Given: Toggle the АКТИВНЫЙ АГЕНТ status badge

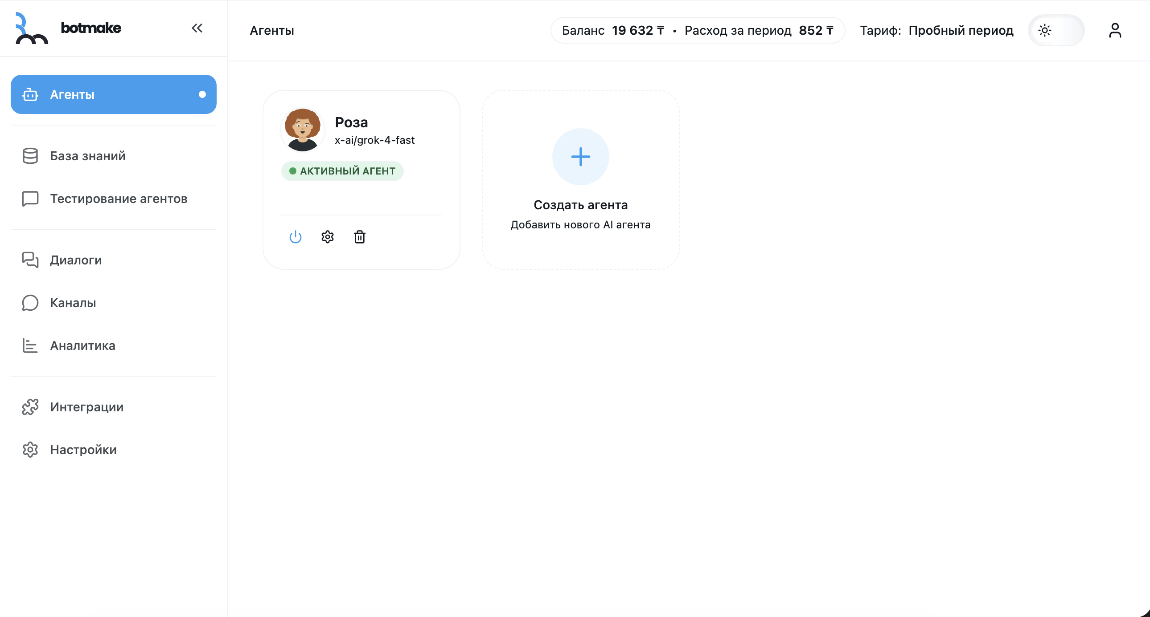Looking at the screenshot, I should point(342,171).
